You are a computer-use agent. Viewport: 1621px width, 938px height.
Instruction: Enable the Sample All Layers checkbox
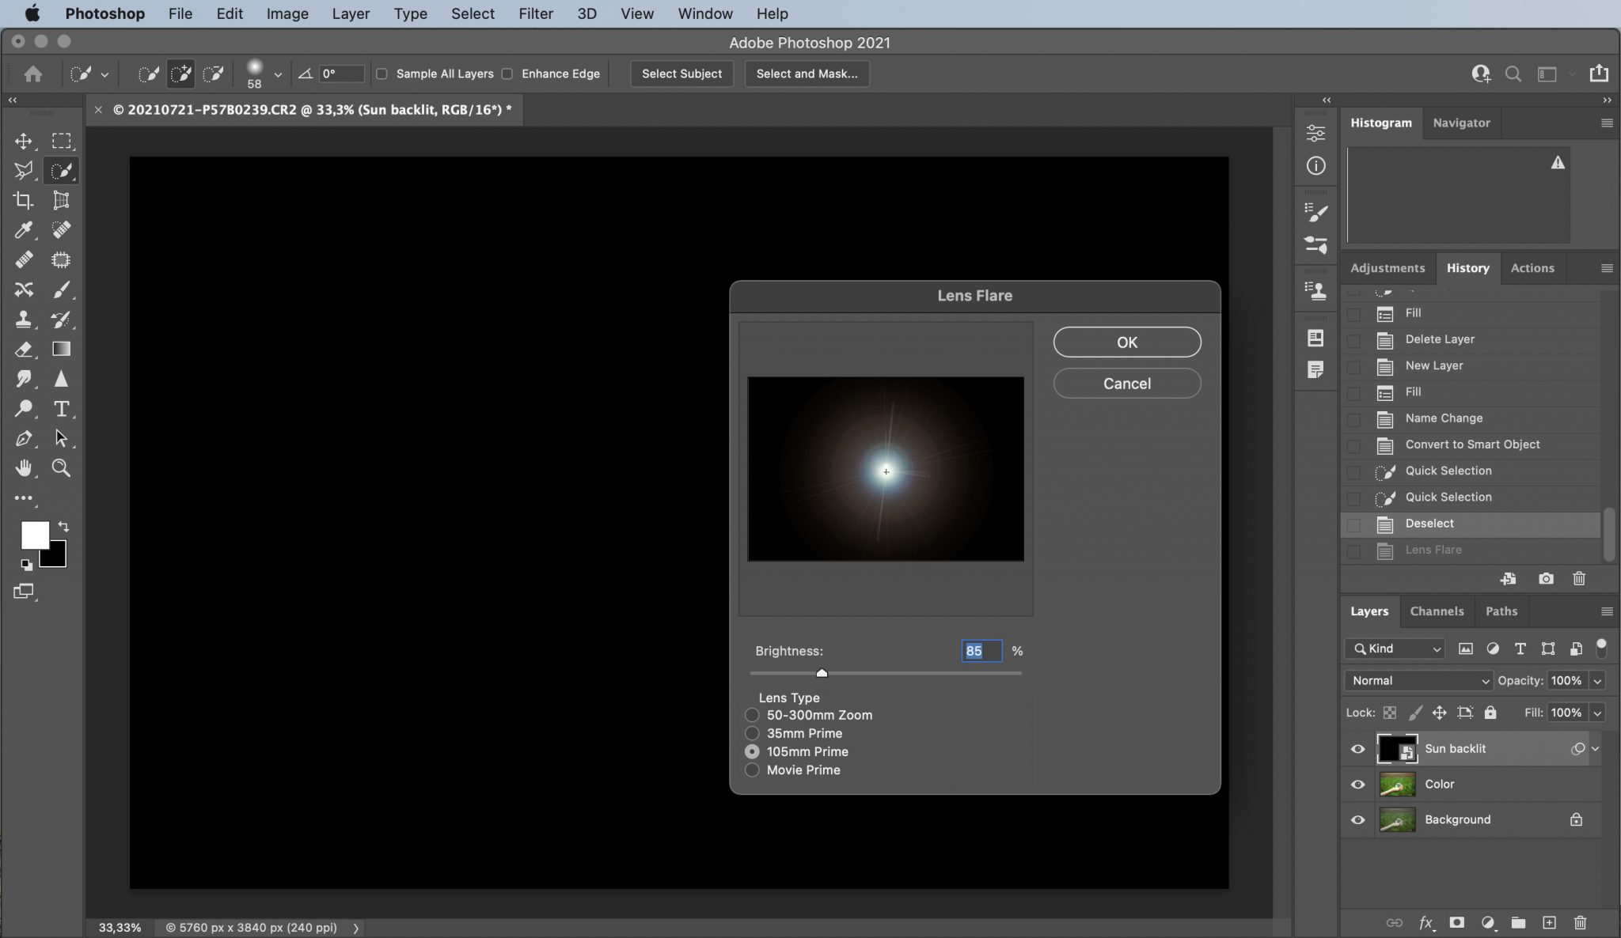pos(382,74)
